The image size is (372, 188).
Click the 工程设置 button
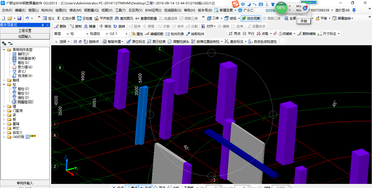[25, 31]
